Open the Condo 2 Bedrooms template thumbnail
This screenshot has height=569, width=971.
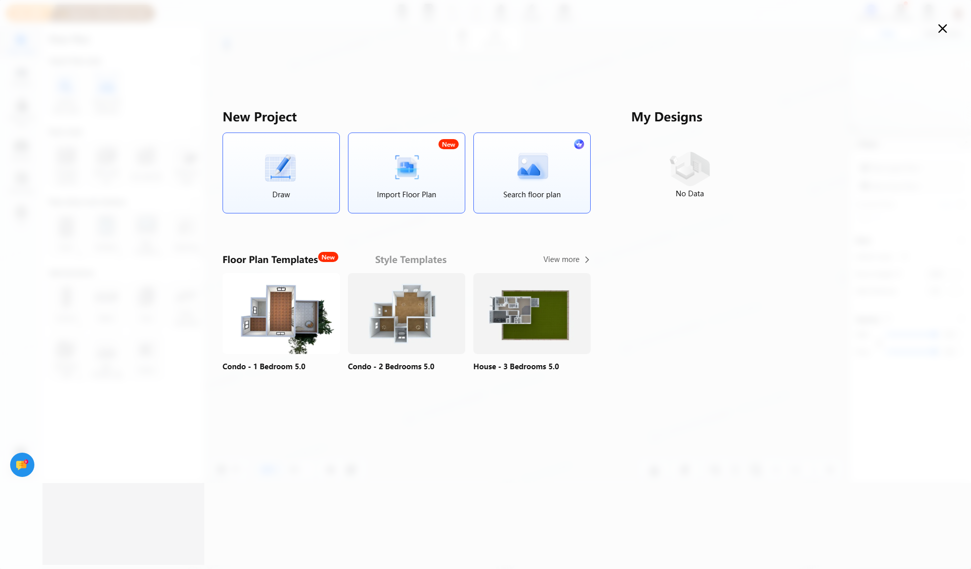click(407, 314)
